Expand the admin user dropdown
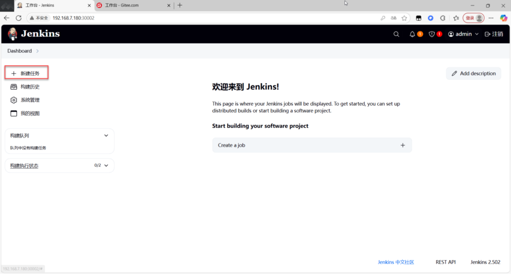This screenshot has width=511, height=274. [x=463, y=34]
